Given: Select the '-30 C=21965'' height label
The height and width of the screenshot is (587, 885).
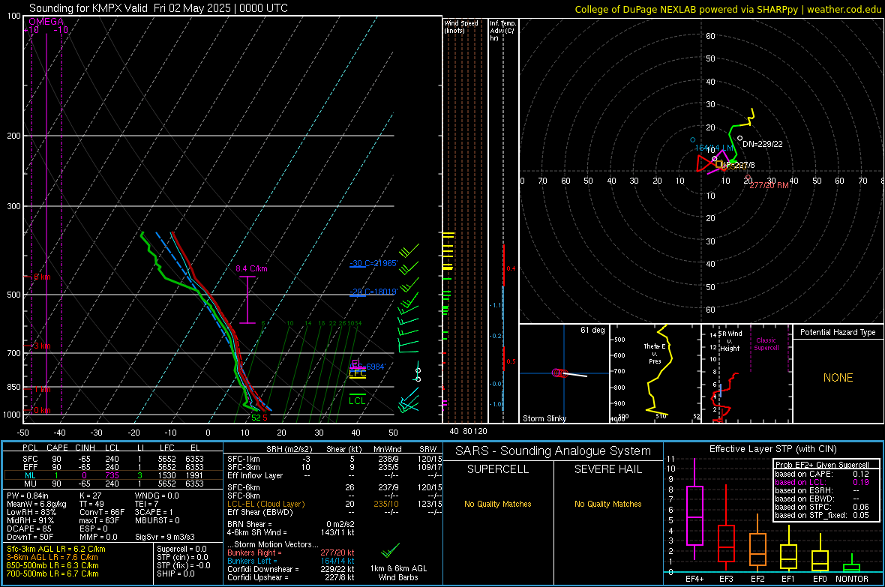Looking at the screenshot, I should tap(373, 264).
